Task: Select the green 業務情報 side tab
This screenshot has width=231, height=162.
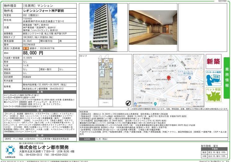Action: tap(227, 78)
